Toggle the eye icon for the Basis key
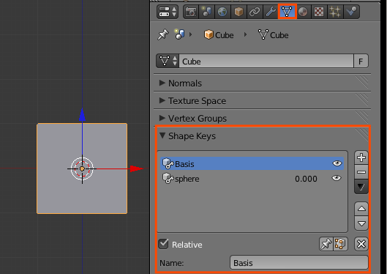Viewport: 387px width, 274px height. click(x=337, y=163)
